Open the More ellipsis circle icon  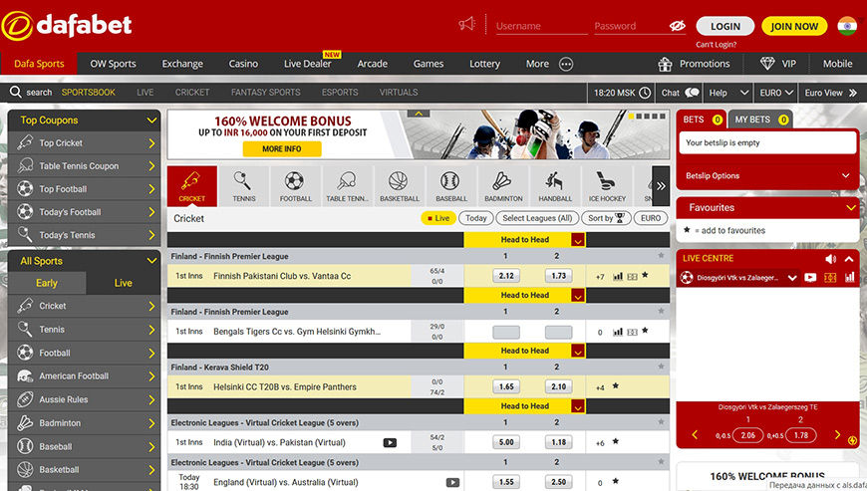click(x=566, y=64)
